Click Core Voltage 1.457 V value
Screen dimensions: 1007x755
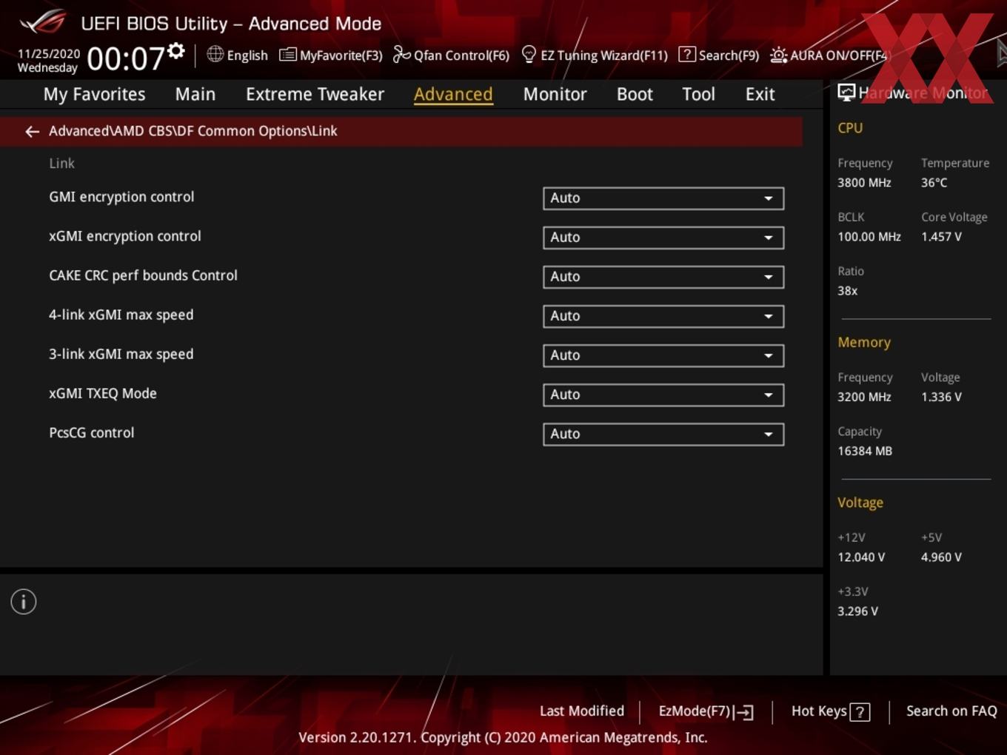[941, 237]
